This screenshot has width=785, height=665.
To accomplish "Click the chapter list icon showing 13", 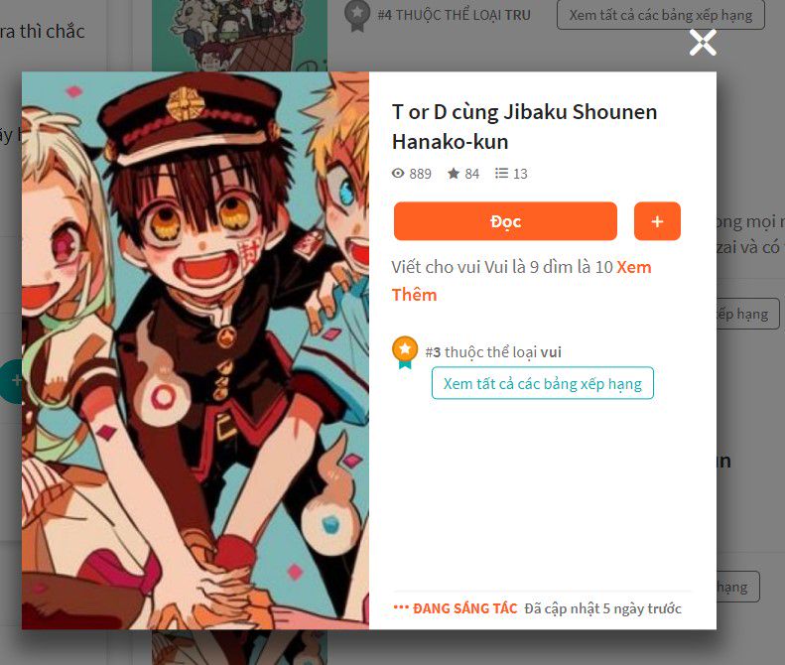I will pyautogui.click(x=501, y=174).
